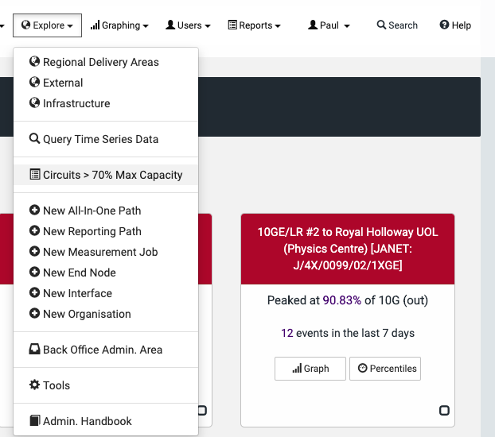This screenshot has height=437, width=495.
Task: Click the gear icon next to Tools
Action: 34,385
